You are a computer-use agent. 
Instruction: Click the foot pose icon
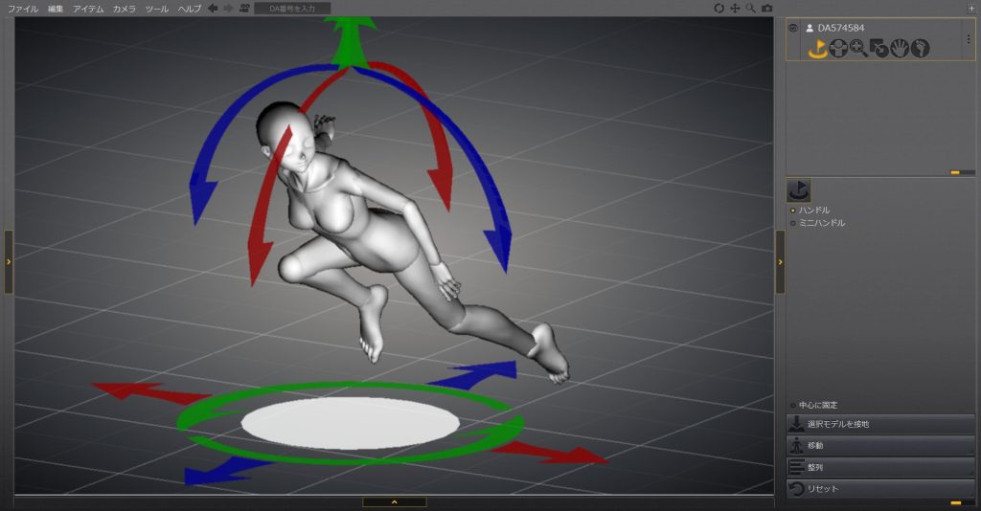click(x=920, y=48)
